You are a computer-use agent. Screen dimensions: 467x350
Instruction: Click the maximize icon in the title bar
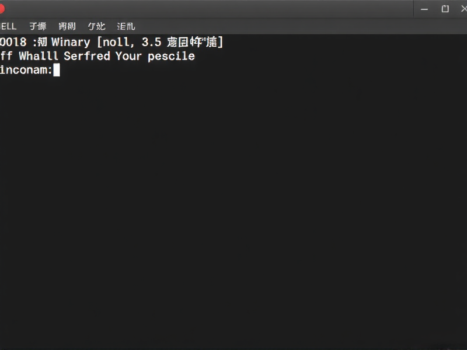(x=444, y=9)
